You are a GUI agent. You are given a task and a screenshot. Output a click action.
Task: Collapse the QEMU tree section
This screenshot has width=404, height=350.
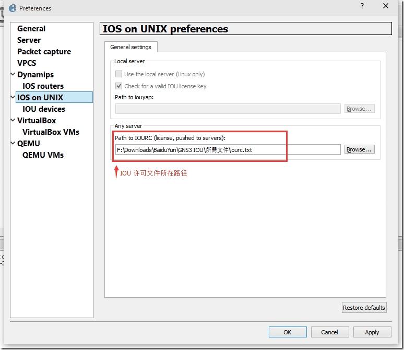(x=13, y=143)
